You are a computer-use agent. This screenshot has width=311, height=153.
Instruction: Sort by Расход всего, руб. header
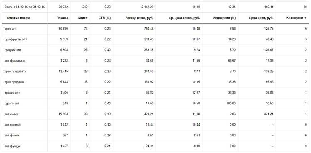pyautogui.click(x=139, y=18)
